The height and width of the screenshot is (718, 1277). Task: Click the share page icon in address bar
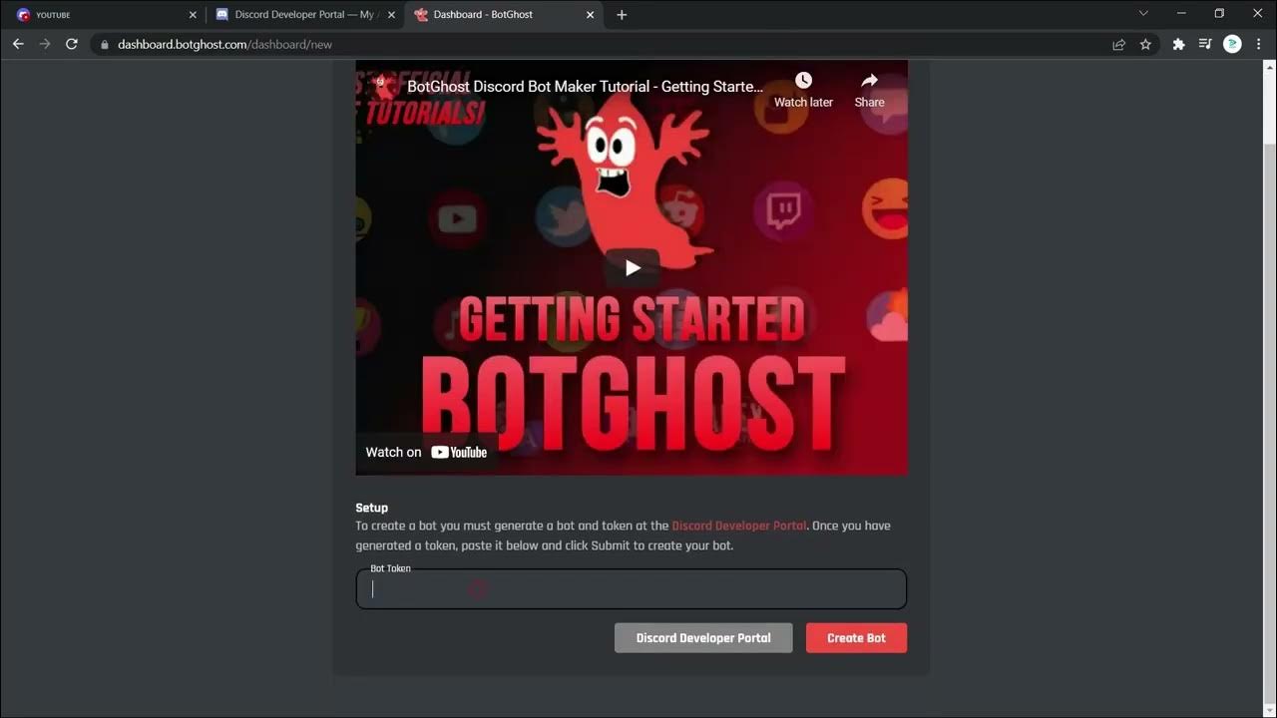pyautogui.click(x=1119, y=44)
